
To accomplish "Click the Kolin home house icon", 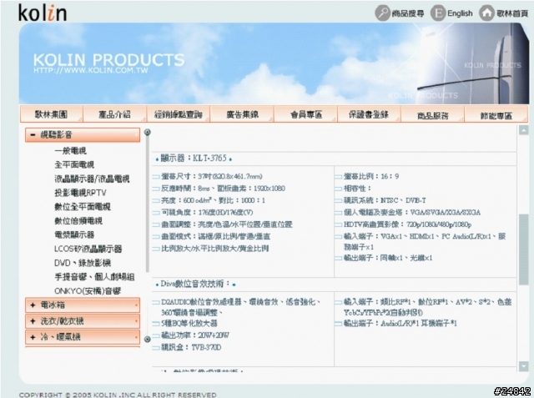I will point(487,13).
